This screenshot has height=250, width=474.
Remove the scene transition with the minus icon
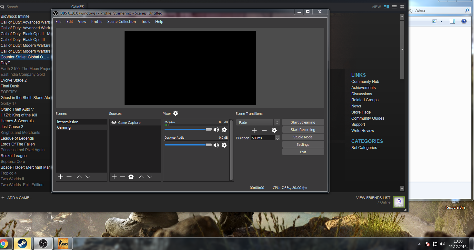(x=264, y=130)
